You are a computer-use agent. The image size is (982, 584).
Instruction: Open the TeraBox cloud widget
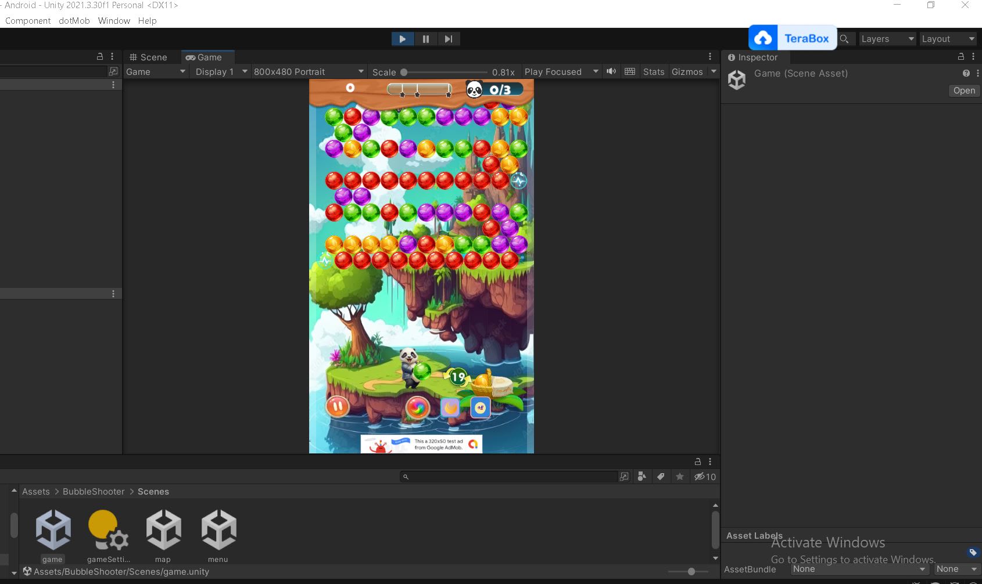[793, 38]
